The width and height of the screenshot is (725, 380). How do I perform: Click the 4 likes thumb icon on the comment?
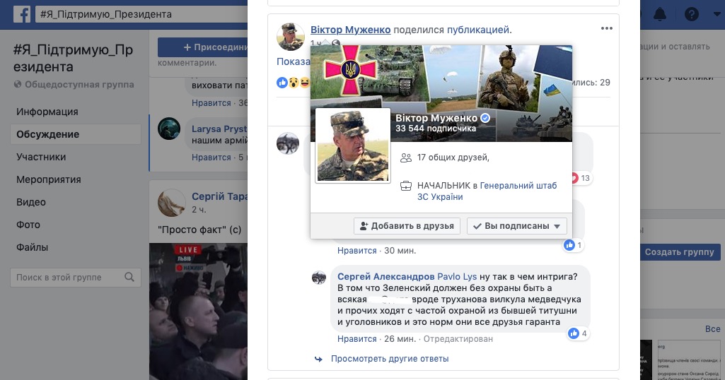(x=574, y=333)
